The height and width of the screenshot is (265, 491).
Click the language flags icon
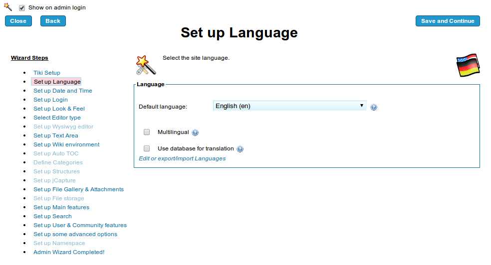click(x=468, y=65)
